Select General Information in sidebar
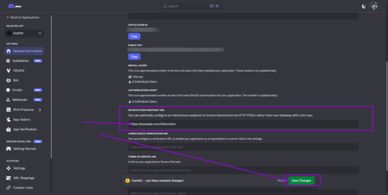The height and width of the screenshot is (195, 388). point(24,51)
